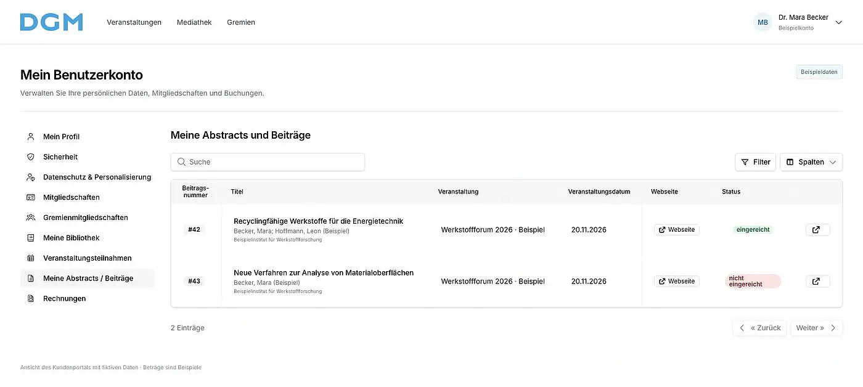Screen dimensions: 863x387
Task: Click the DGM logo
Action: 51,22
